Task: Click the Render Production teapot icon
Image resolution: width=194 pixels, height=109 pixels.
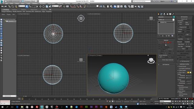Action: 135,6
